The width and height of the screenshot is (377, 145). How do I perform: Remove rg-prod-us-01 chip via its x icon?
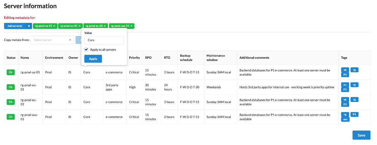click(x=54, y=26)
